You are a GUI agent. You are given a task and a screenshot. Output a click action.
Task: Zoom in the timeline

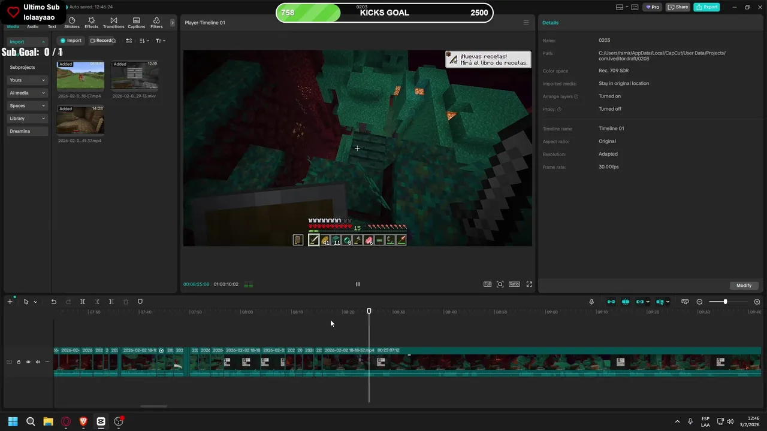click(x=757, y=302)
